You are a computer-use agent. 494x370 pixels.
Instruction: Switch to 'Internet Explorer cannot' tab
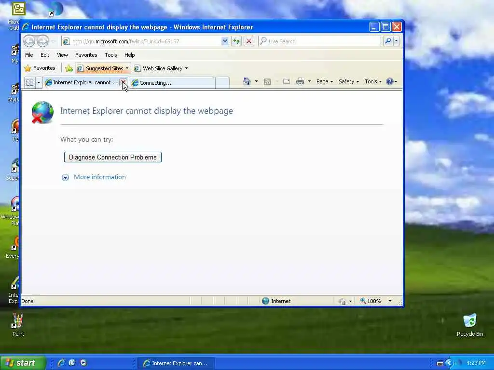[81, 82]
